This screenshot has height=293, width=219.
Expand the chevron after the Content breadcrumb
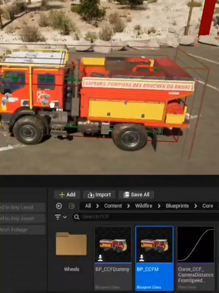(129, 206)
